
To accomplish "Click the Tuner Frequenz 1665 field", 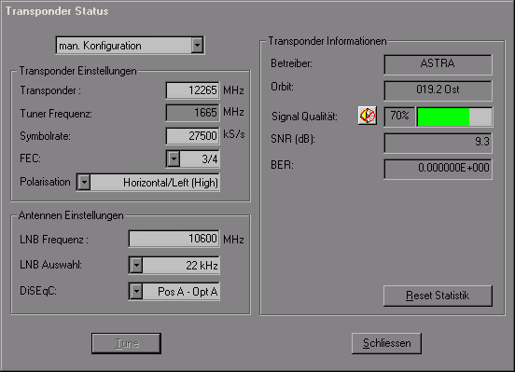I will click(193, 113).
